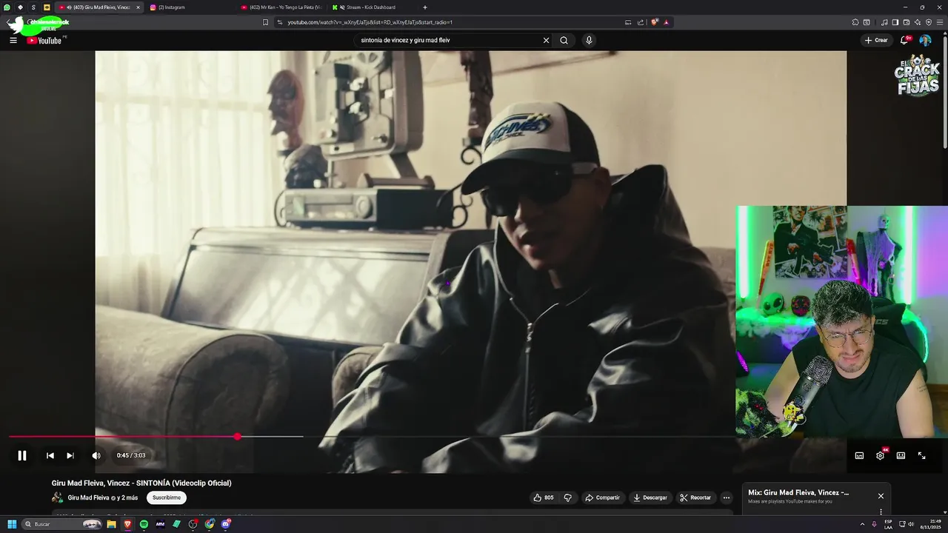
Task: Pause the video with the pause button
Action: tap(22, 455)
